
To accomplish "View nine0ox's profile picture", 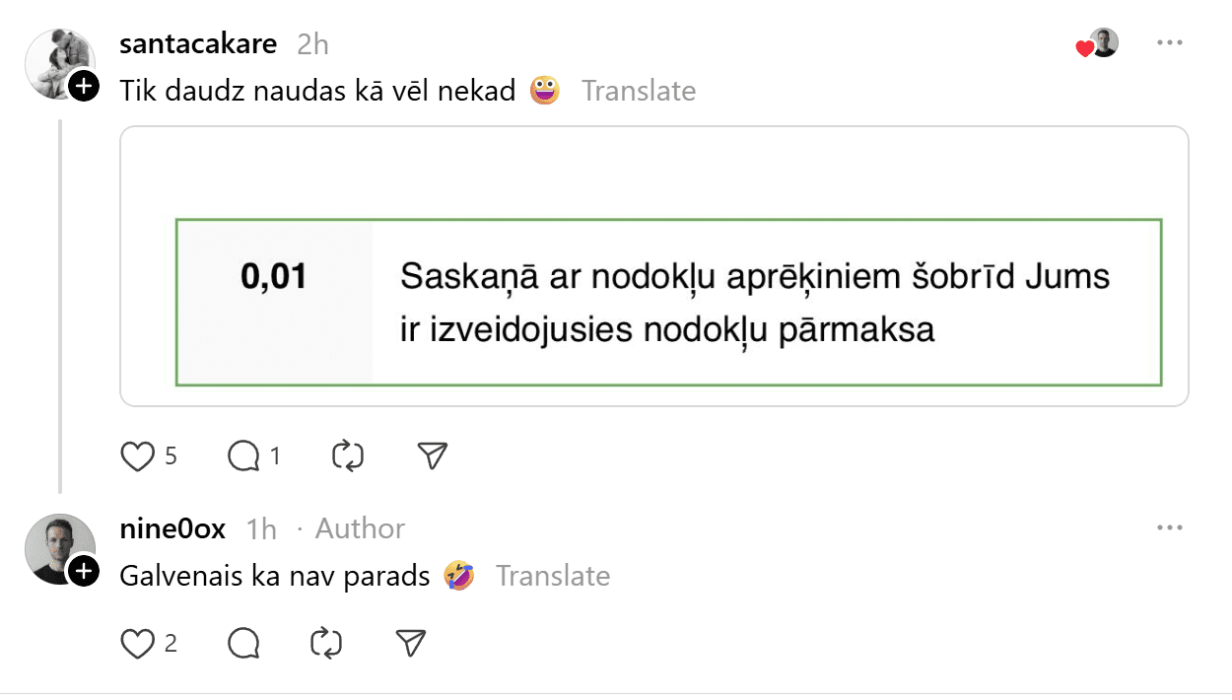I will [57, 546].
